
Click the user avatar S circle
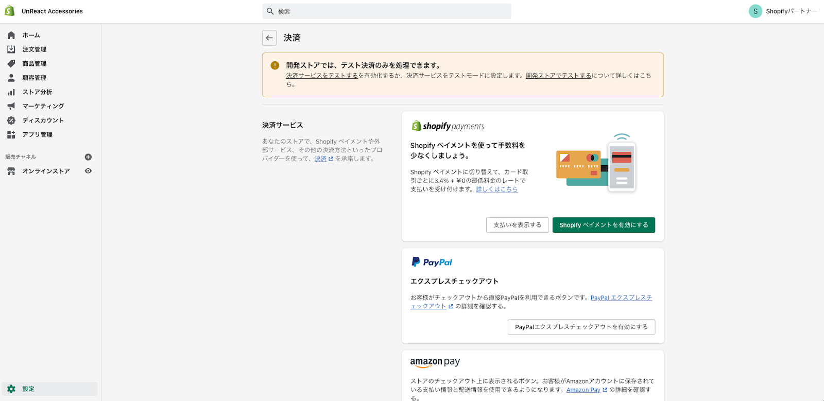click(x=756, y=11)
